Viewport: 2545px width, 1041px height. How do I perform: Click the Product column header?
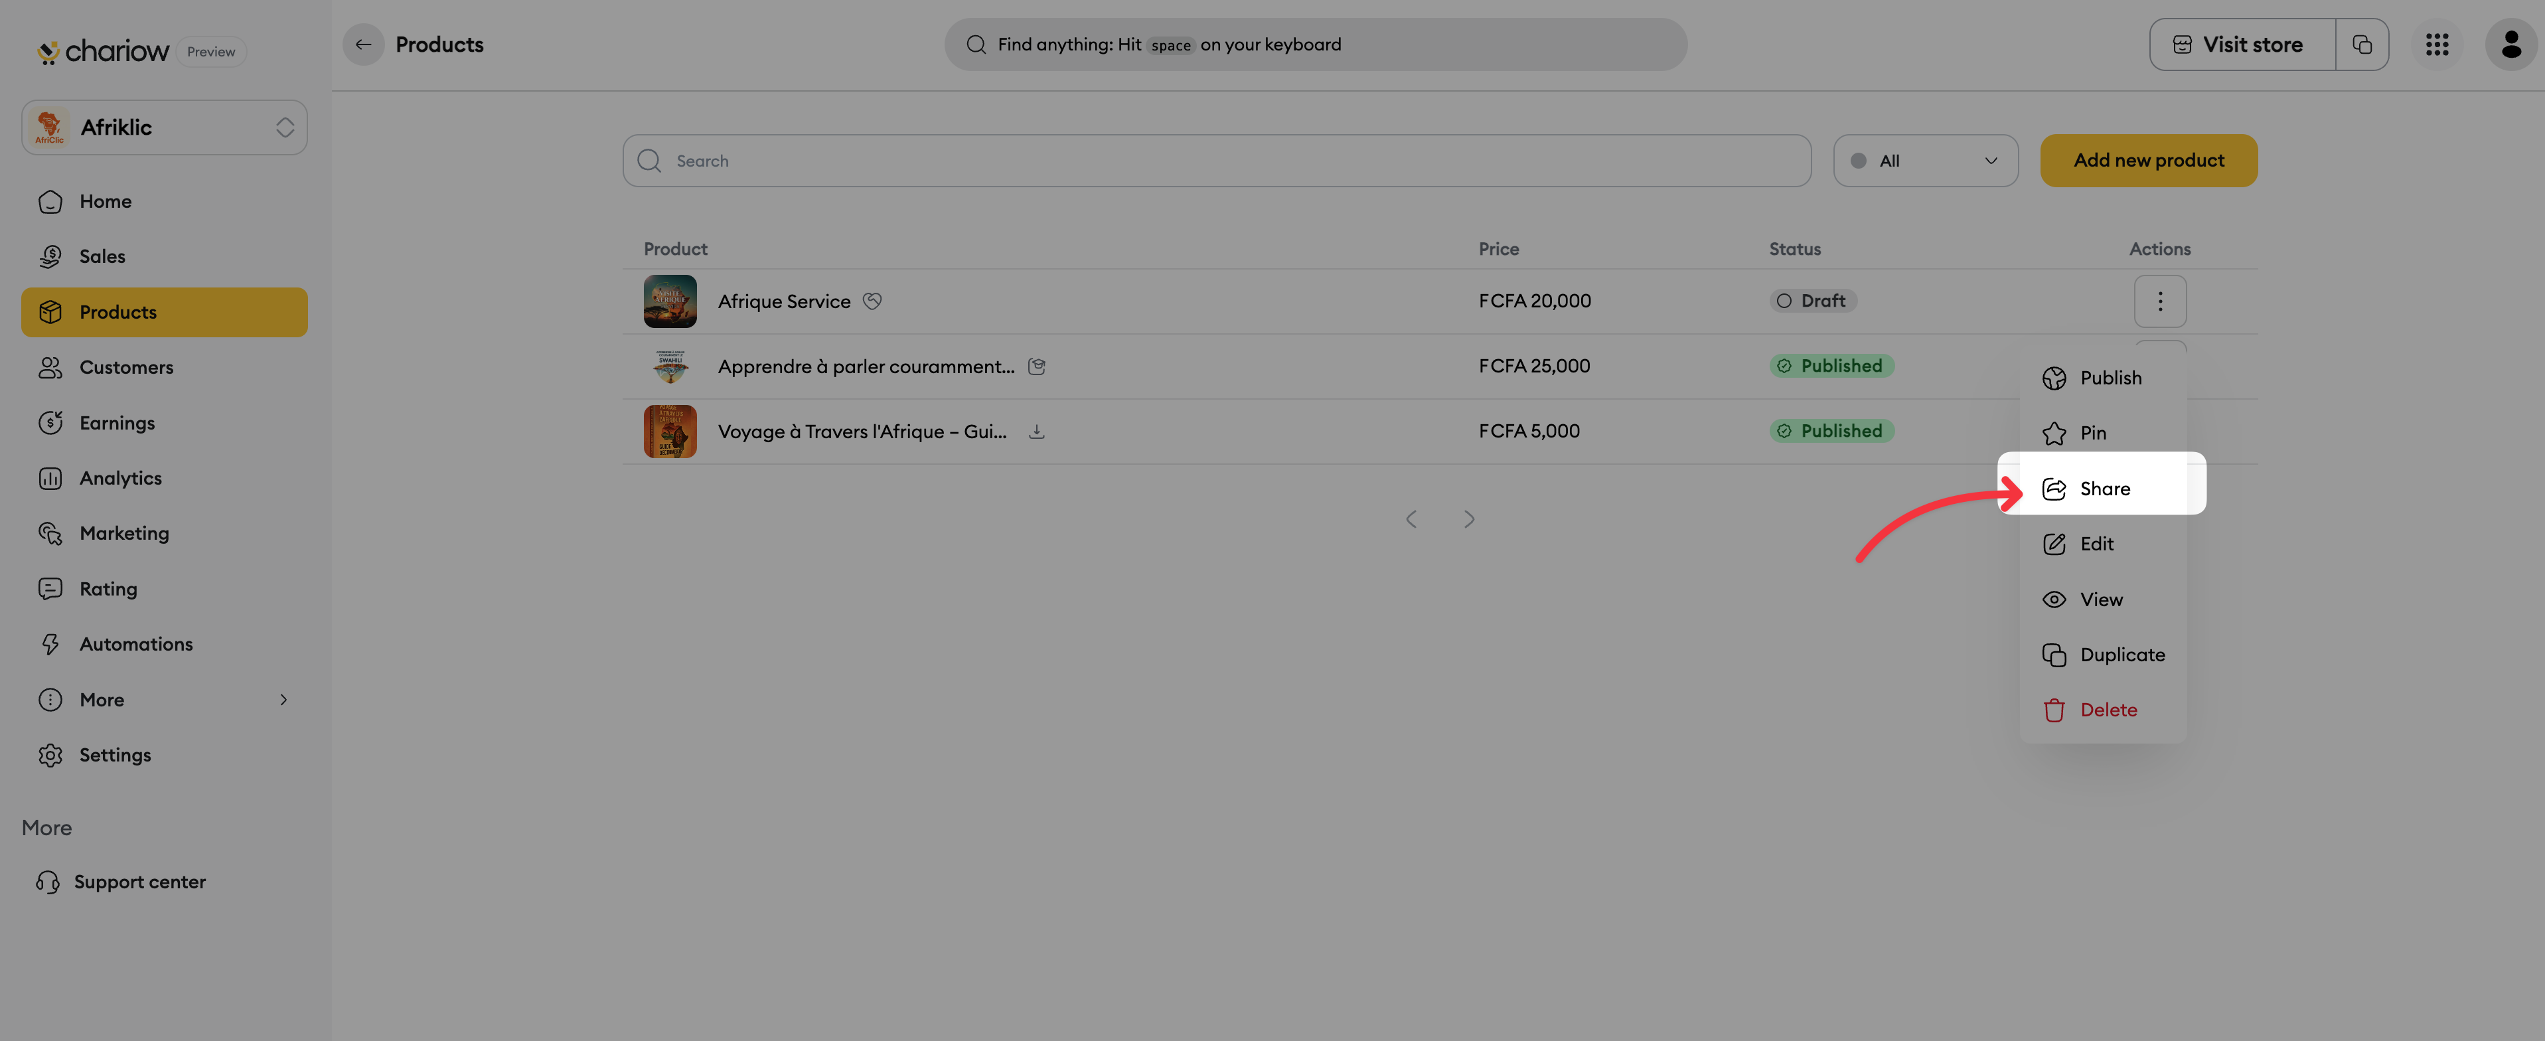675,249
